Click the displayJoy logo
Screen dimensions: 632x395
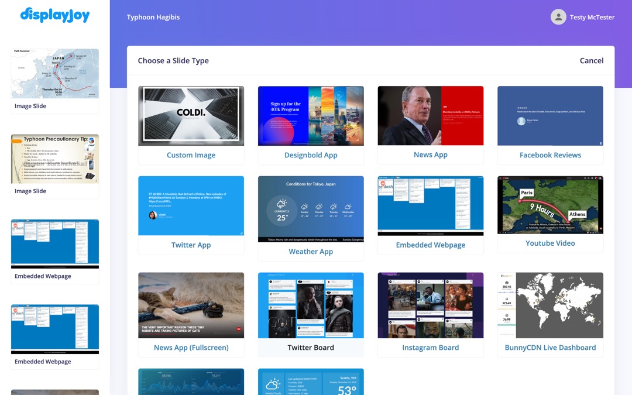[55, 15]
